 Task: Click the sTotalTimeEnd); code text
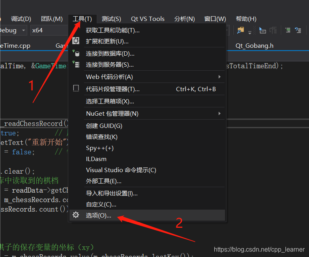point(255,66)
